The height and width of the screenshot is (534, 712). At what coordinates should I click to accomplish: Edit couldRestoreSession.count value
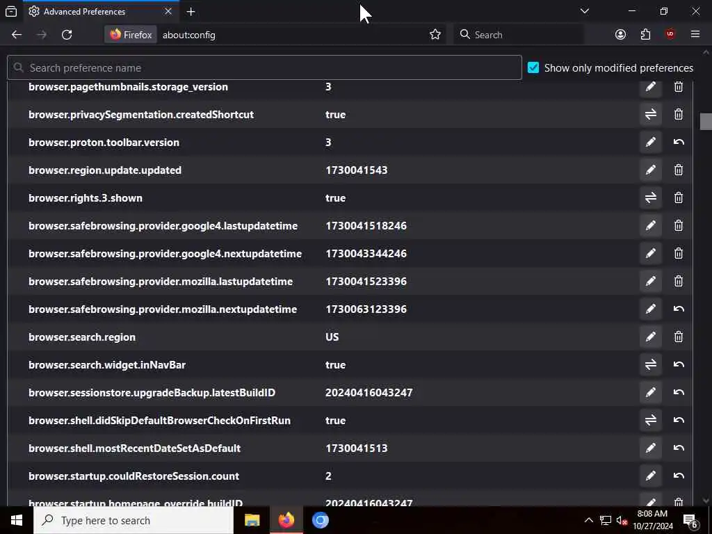[650, 476]
